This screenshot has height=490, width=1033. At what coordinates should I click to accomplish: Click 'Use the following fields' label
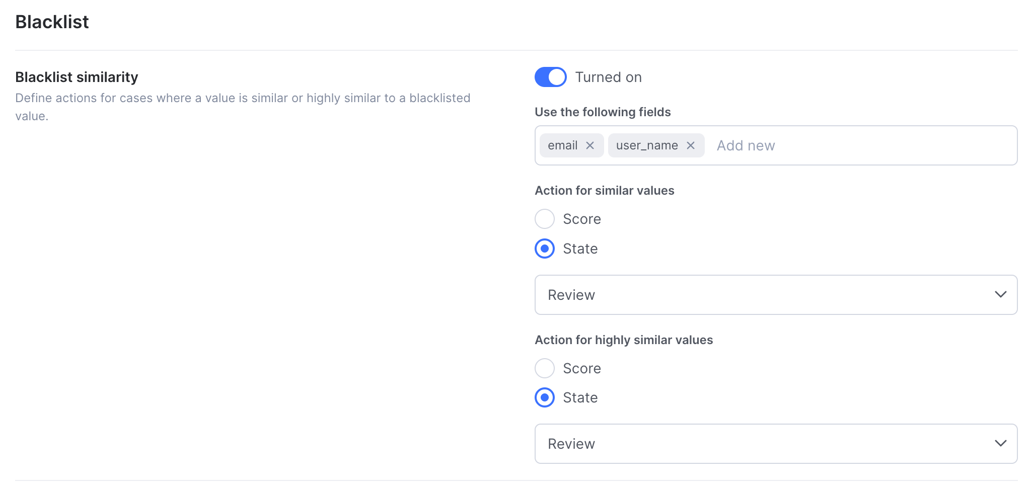603,112
